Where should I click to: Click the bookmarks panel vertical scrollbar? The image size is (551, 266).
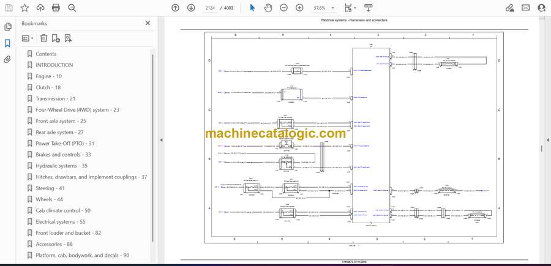click(153, 122)
